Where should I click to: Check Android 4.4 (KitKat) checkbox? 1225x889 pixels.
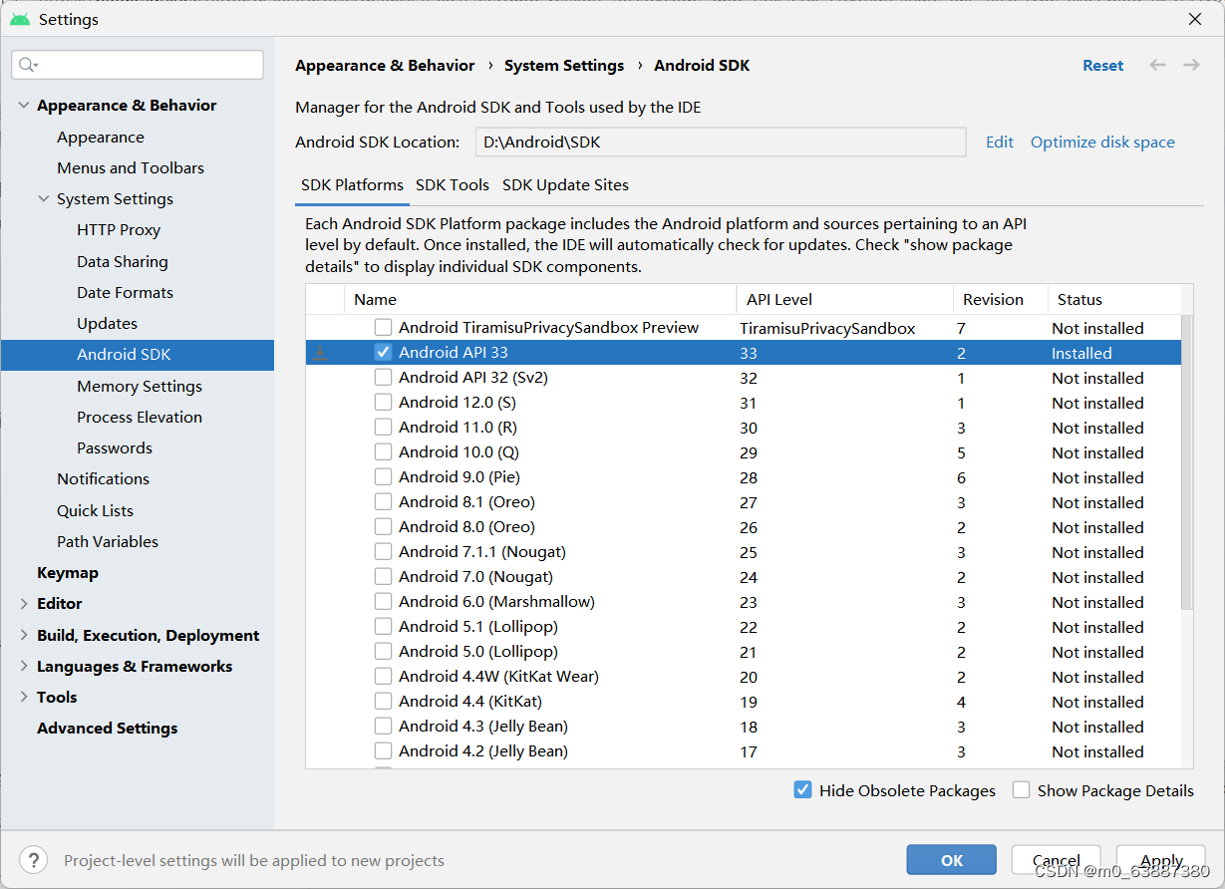click(383, 701)
